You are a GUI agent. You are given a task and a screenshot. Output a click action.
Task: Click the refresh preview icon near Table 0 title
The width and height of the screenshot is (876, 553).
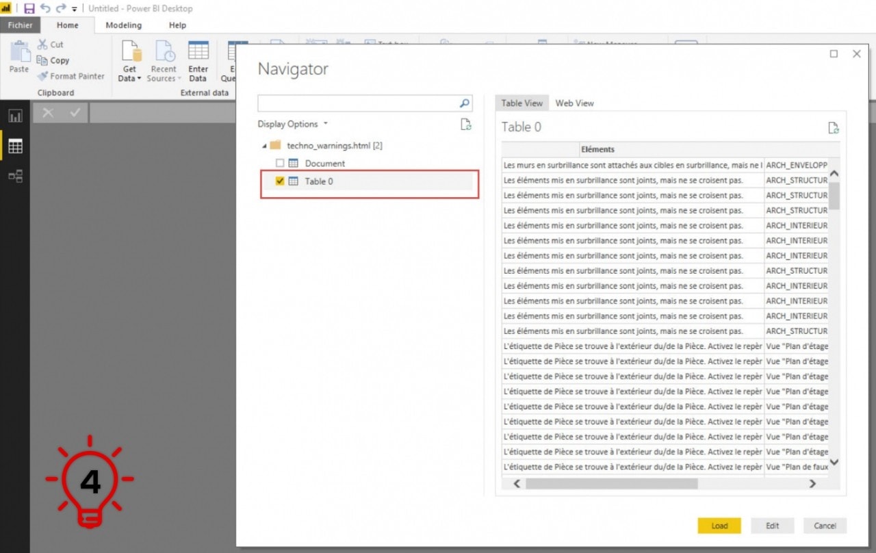pyautogui.click(x=833, y=127)
